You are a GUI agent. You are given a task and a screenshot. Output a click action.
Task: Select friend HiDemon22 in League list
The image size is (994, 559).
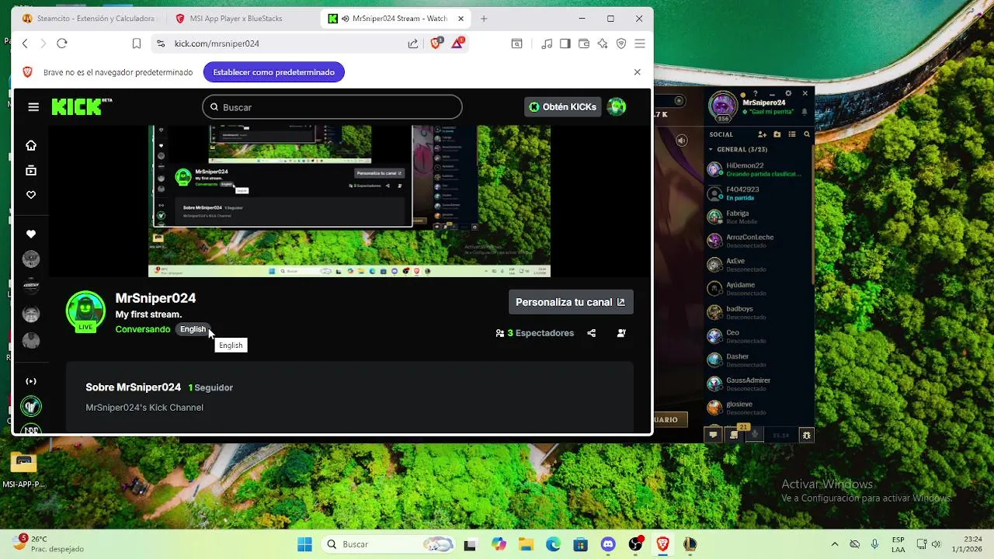tap(759, 169)
